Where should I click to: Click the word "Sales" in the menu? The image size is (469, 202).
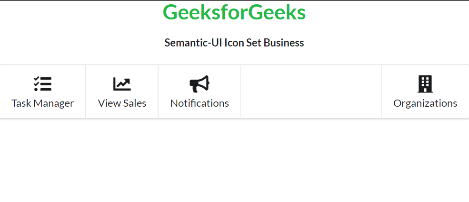click(x=134, y=103)
